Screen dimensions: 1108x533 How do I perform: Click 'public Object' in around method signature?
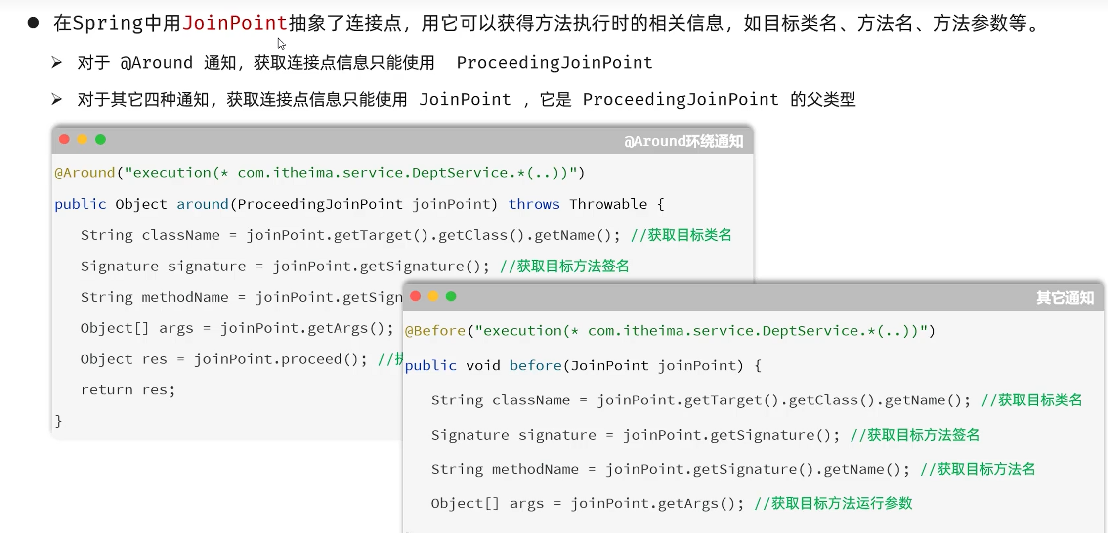[x=111, y=204]
